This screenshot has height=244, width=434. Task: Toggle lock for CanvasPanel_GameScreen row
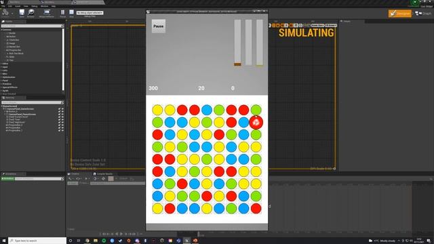coord(59,109)
